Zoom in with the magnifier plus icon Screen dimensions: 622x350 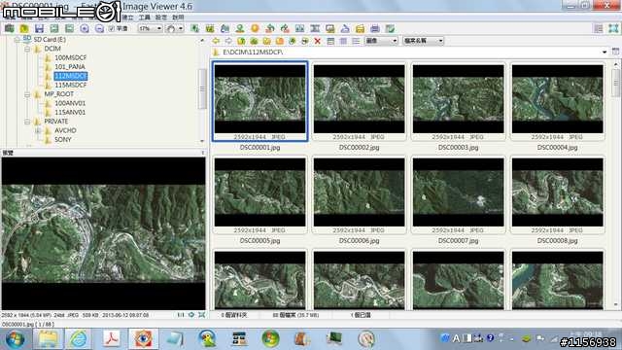click(x=85, y=28)
